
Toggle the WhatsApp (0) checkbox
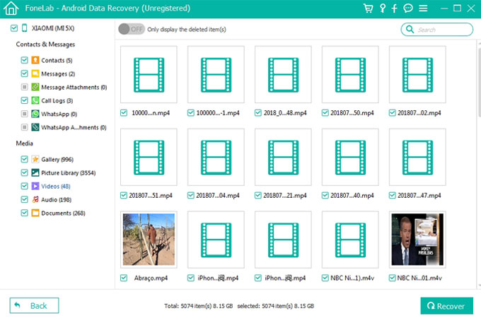(x=24, y=114)
